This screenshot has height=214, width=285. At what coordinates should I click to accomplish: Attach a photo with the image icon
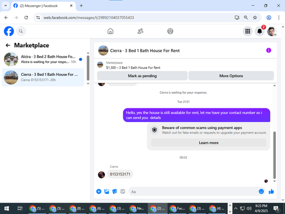[x=107, y=192]
